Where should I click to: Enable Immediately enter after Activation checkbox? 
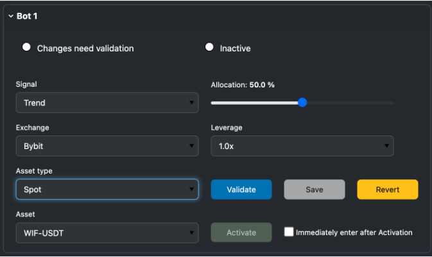point(289,232)
